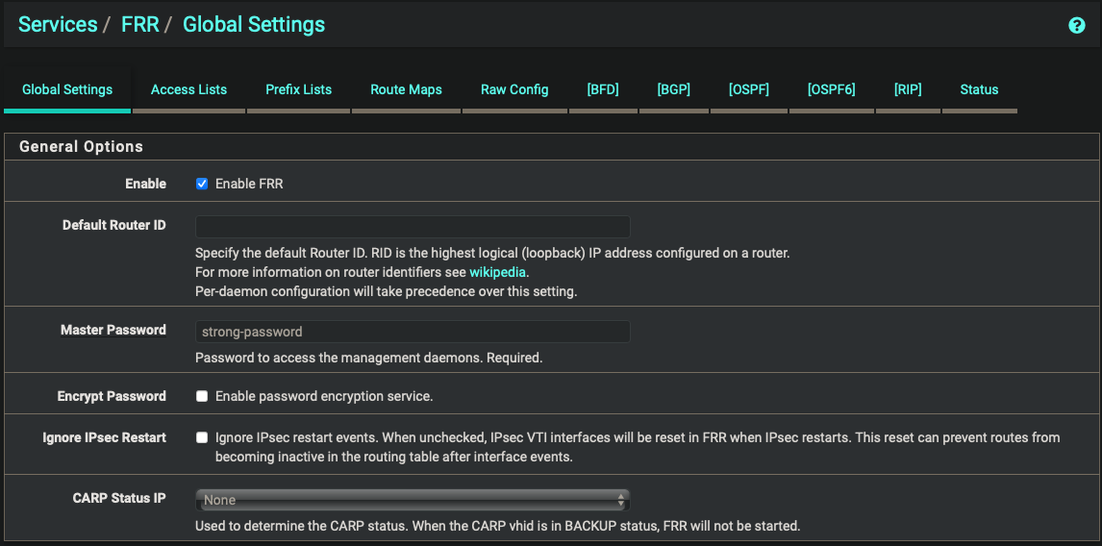Switch to the [BGP] tab
1102x546 pixels.
tap(673, 89)
